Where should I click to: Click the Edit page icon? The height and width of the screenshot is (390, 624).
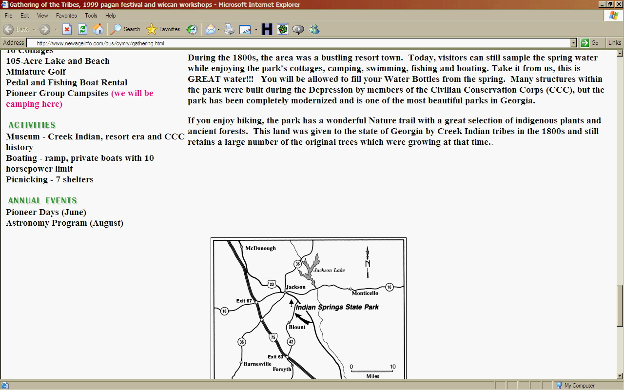pyautogui.click(x=245, y=29)
